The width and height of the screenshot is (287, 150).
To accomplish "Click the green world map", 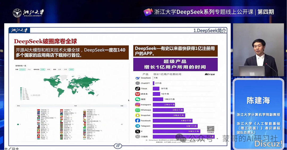I will click(71, 86).
